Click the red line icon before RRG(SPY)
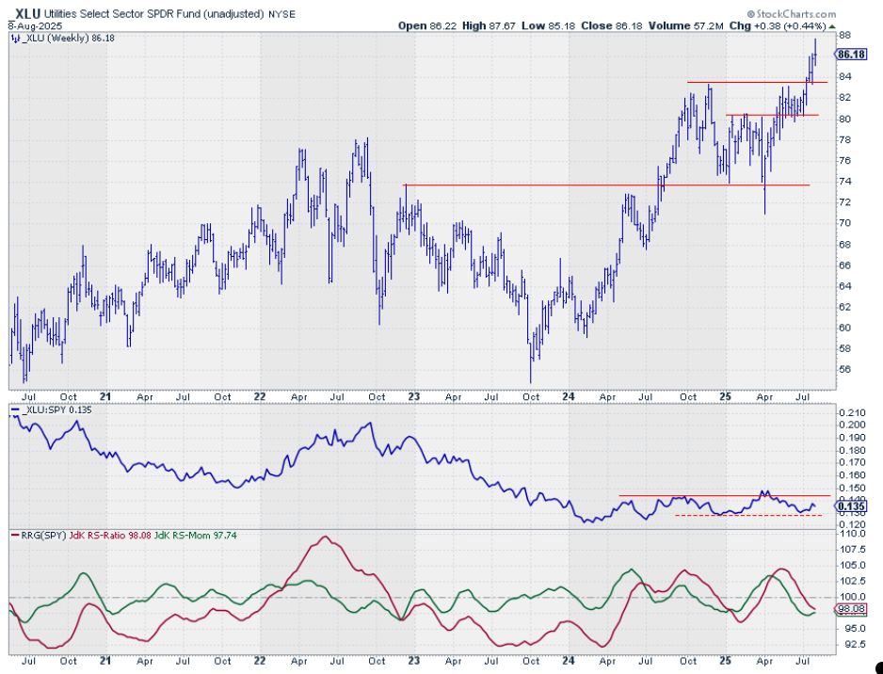 click(14, 536)
